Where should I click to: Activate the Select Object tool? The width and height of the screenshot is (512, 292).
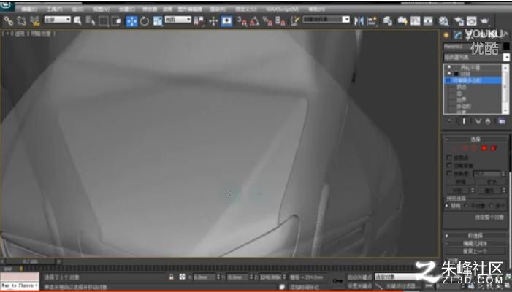coord(77,21)
